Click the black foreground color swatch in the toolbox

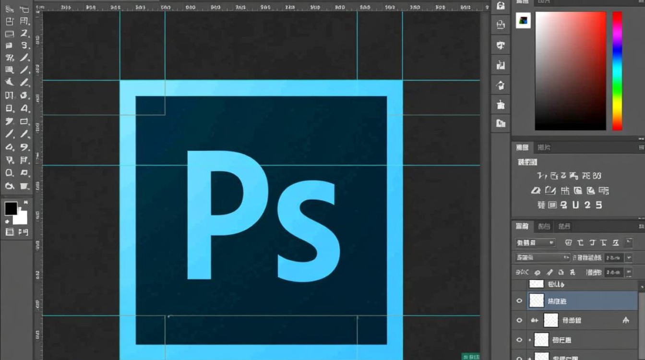11,208
